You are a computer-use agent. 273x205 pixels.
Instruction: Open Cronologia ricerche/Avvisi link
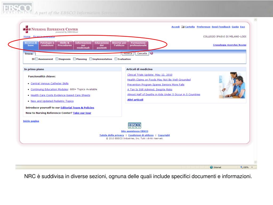(230, 45)
